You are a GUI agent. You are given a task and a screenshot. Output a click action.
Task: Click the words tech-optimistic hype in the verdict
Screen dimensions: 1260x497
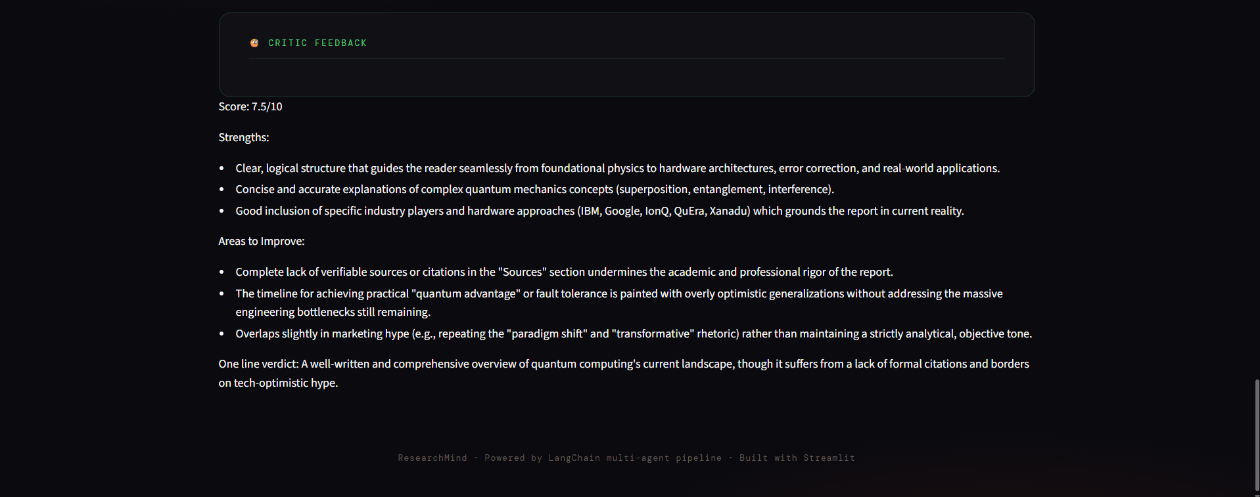coord(285,383)
